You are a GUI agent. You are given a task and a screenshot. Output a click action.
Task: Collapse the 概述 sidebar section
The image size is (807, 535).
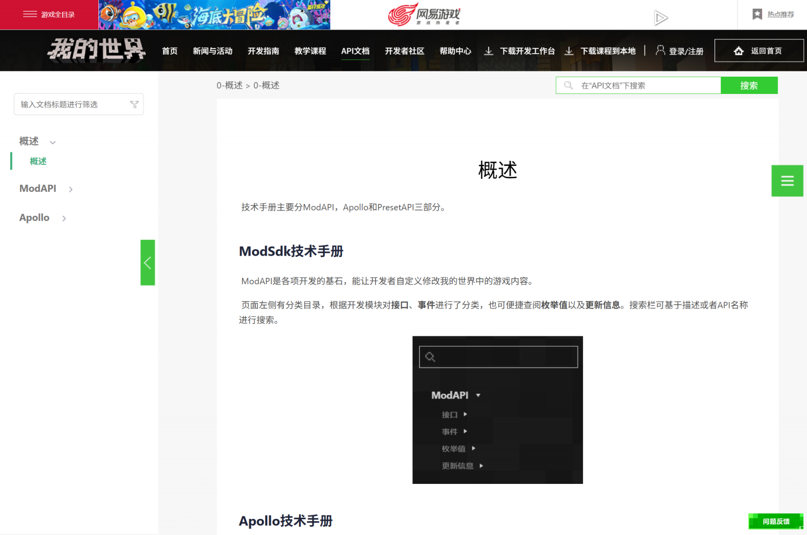[37, 142]
